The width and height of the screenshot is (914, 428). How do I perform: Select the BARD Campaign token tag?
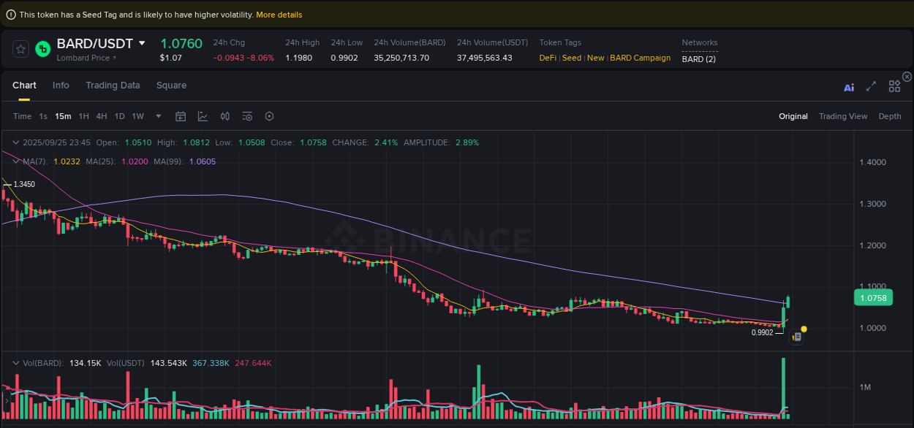[x=641, y=58]
